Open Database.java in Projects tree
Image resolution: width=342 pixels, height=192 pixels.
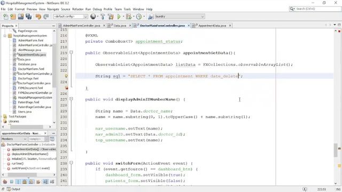[27, 64]
